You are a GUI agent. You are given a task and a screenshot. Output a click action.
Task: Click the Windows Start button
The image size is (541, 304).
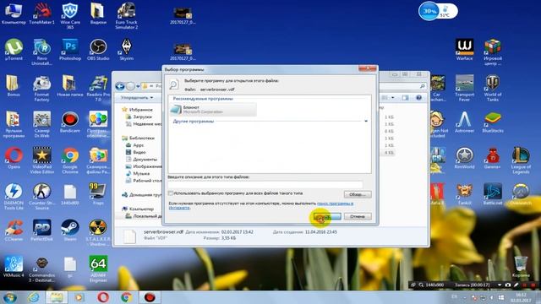click(9, 297)
